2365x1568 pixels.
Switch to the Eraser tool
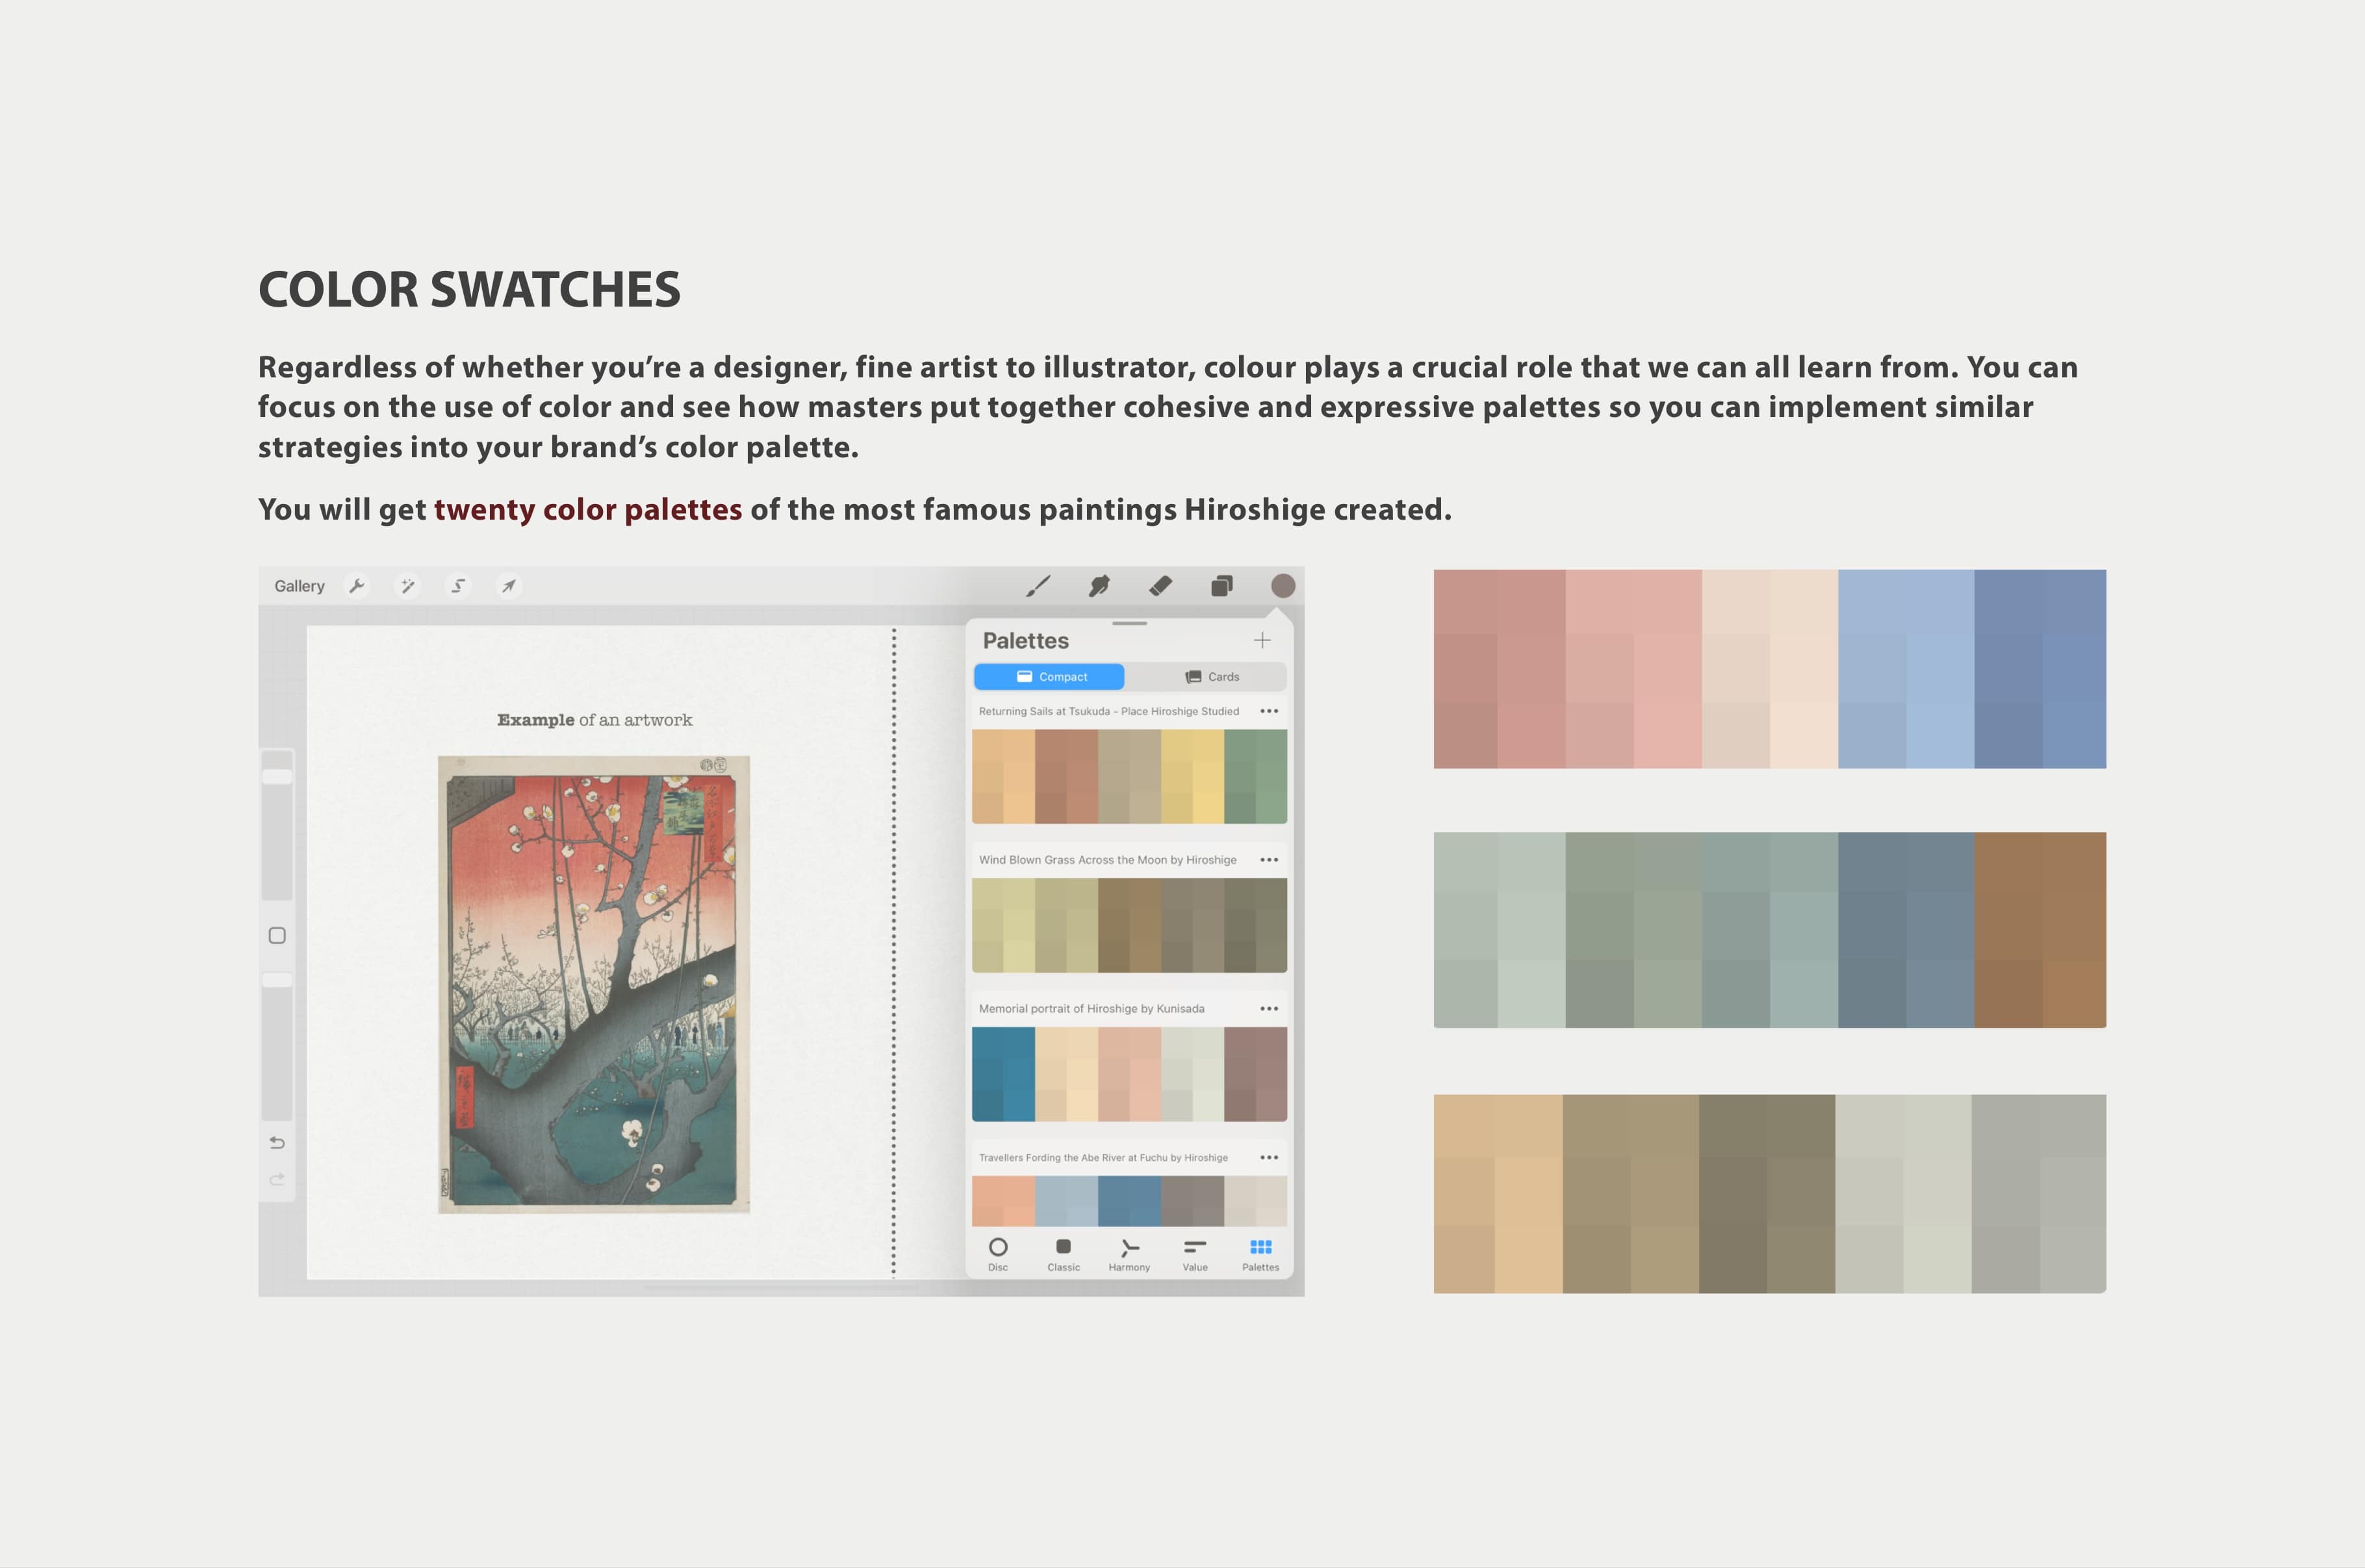coord(1161,585)
